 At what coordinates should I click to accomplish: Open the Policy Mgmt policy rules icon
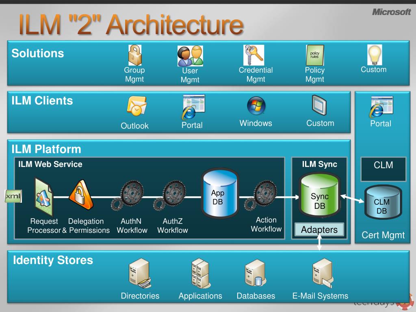point(315,55)
